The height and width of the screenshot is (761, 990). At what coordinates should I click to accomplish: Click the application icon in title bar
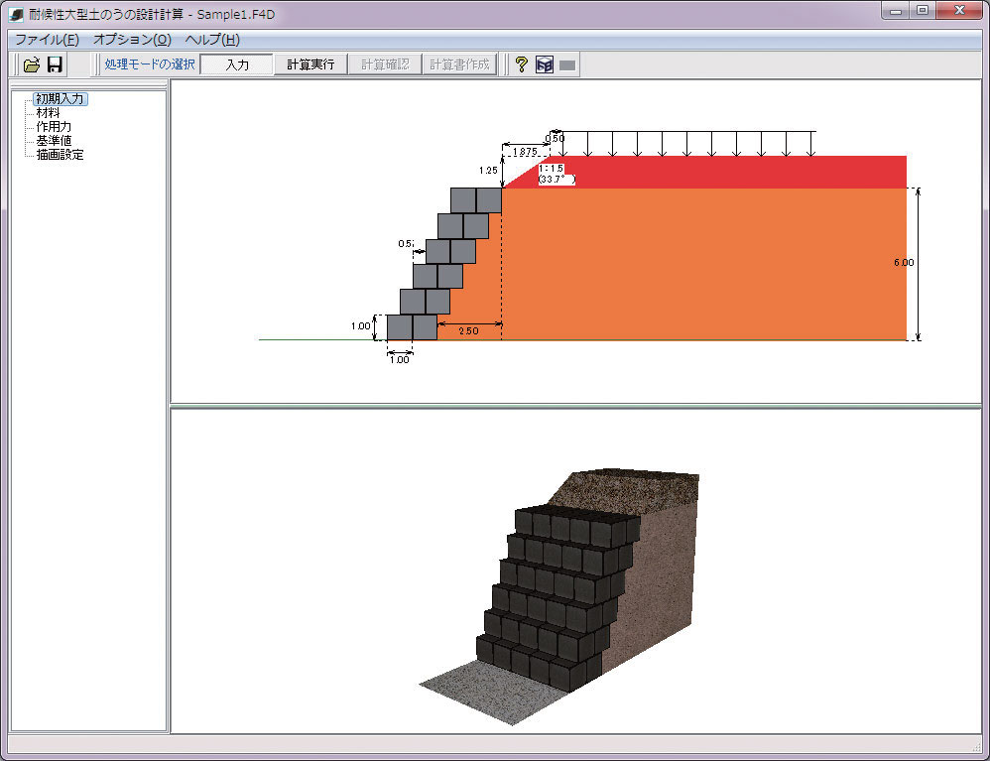click(16, 15)
